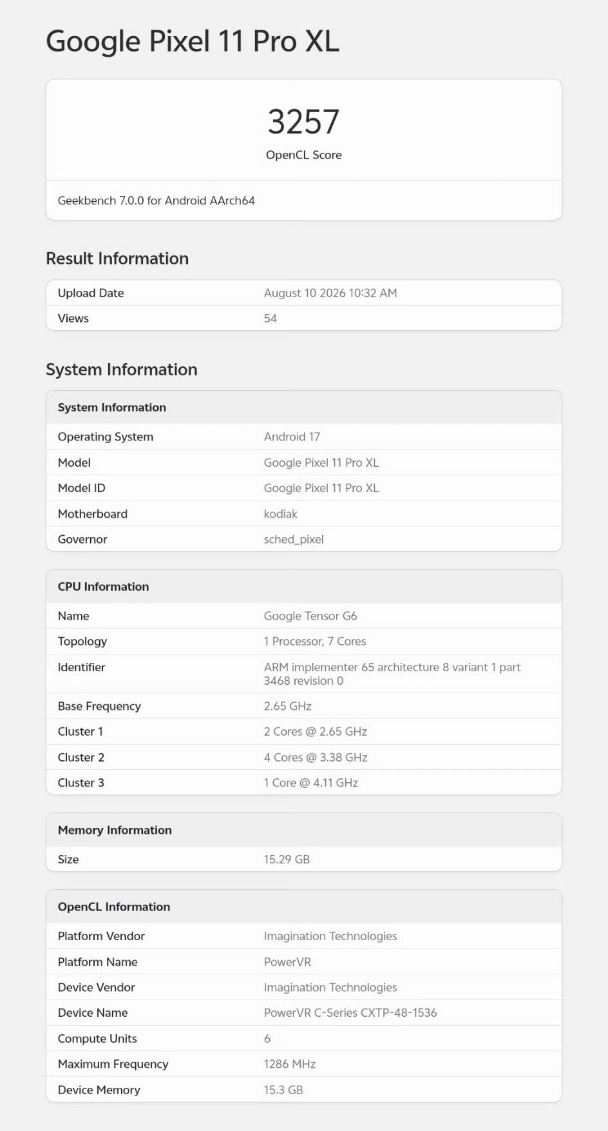Click the Device Vendor label
Viewport: 608px width, 1131px height.
[97, 988]
